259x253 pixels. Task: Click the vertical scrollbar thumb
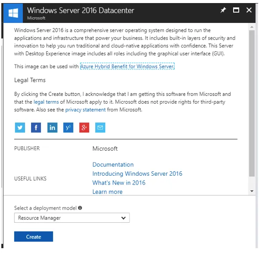252,103
